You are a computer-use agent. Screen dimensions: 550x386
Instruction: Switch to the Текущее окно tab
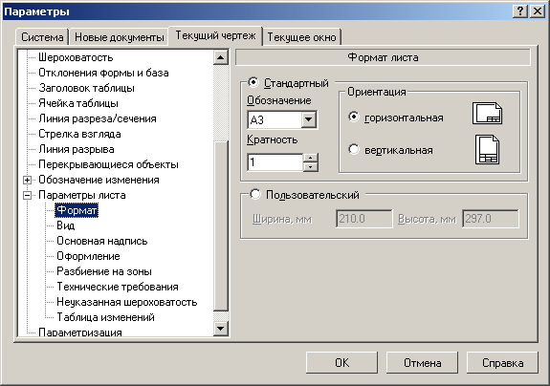pyautogui.click(x=301, y=37)
